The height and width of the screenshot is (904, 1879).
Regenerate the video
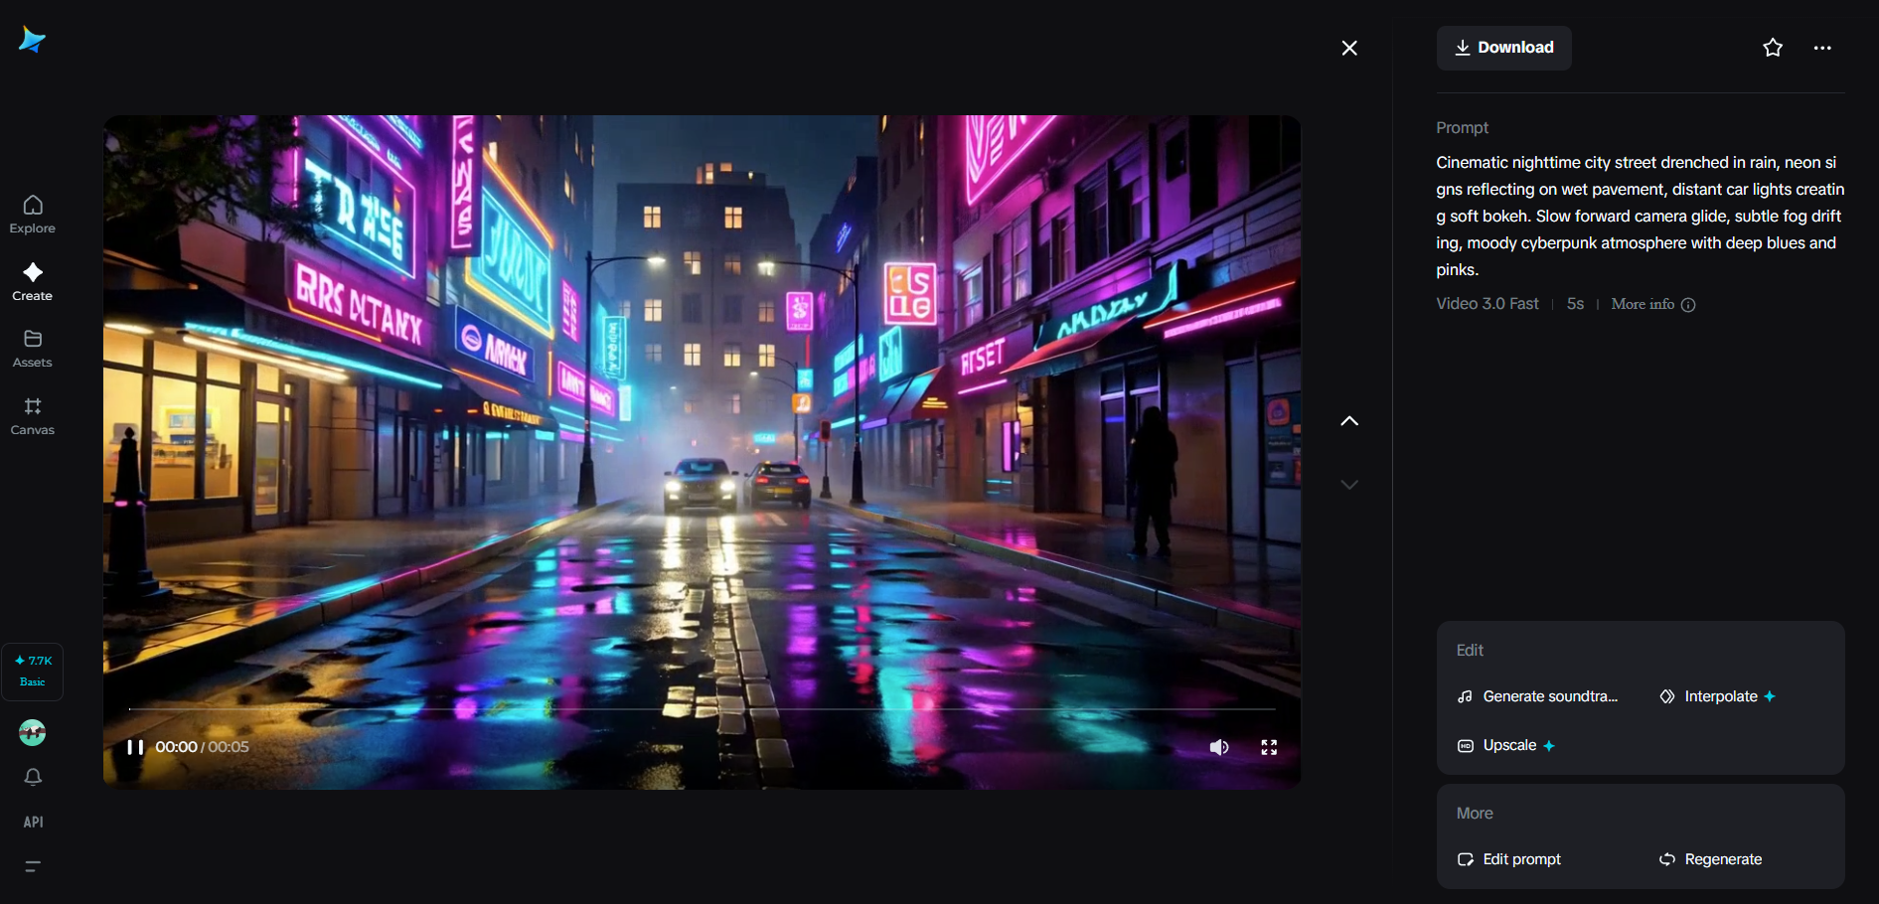pos(1710,859)
